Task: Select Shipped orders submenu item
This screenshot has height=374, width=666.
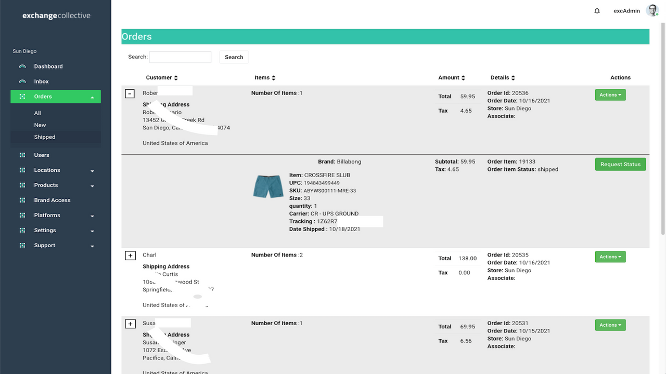Action: pos(45,137)
